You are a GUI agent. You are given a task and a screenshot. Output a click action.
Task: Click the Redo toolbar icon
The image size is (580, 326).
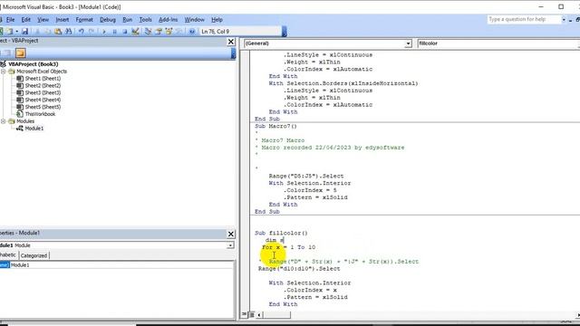click(x=92, y=32)
